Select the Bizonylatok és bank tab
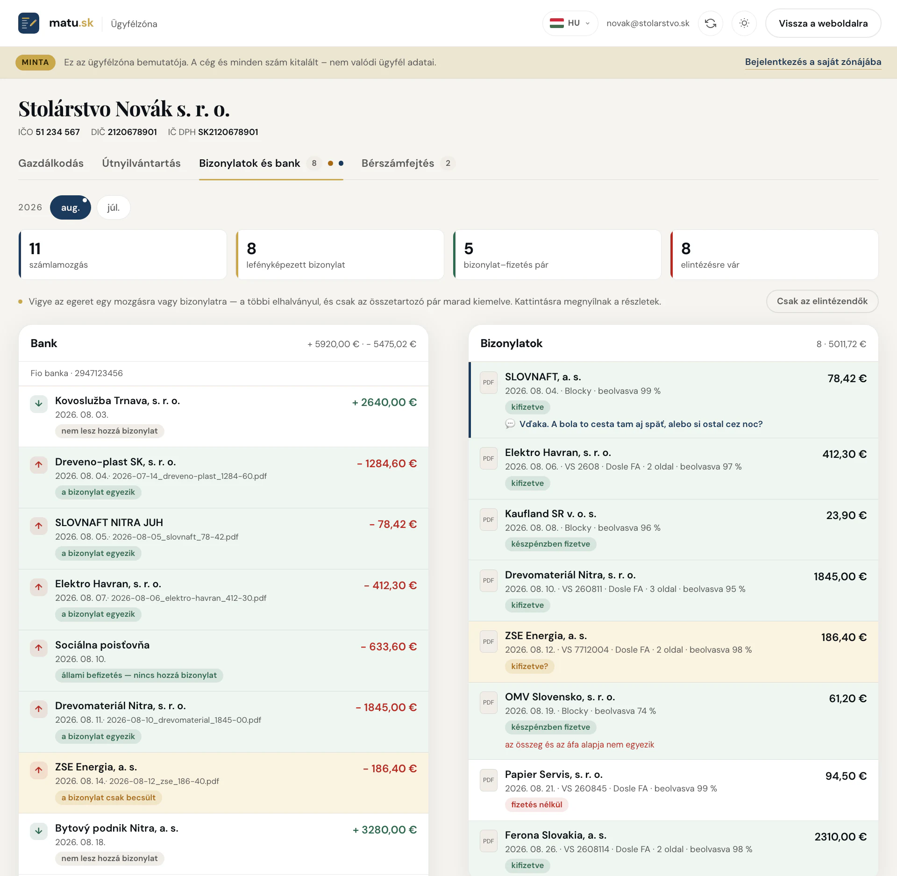This screenshot has width=897, height=876. [271, 163]
